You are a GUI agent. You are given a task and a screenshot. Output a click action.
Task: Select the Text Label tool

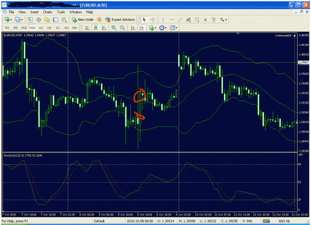click(x=214, y=19)
